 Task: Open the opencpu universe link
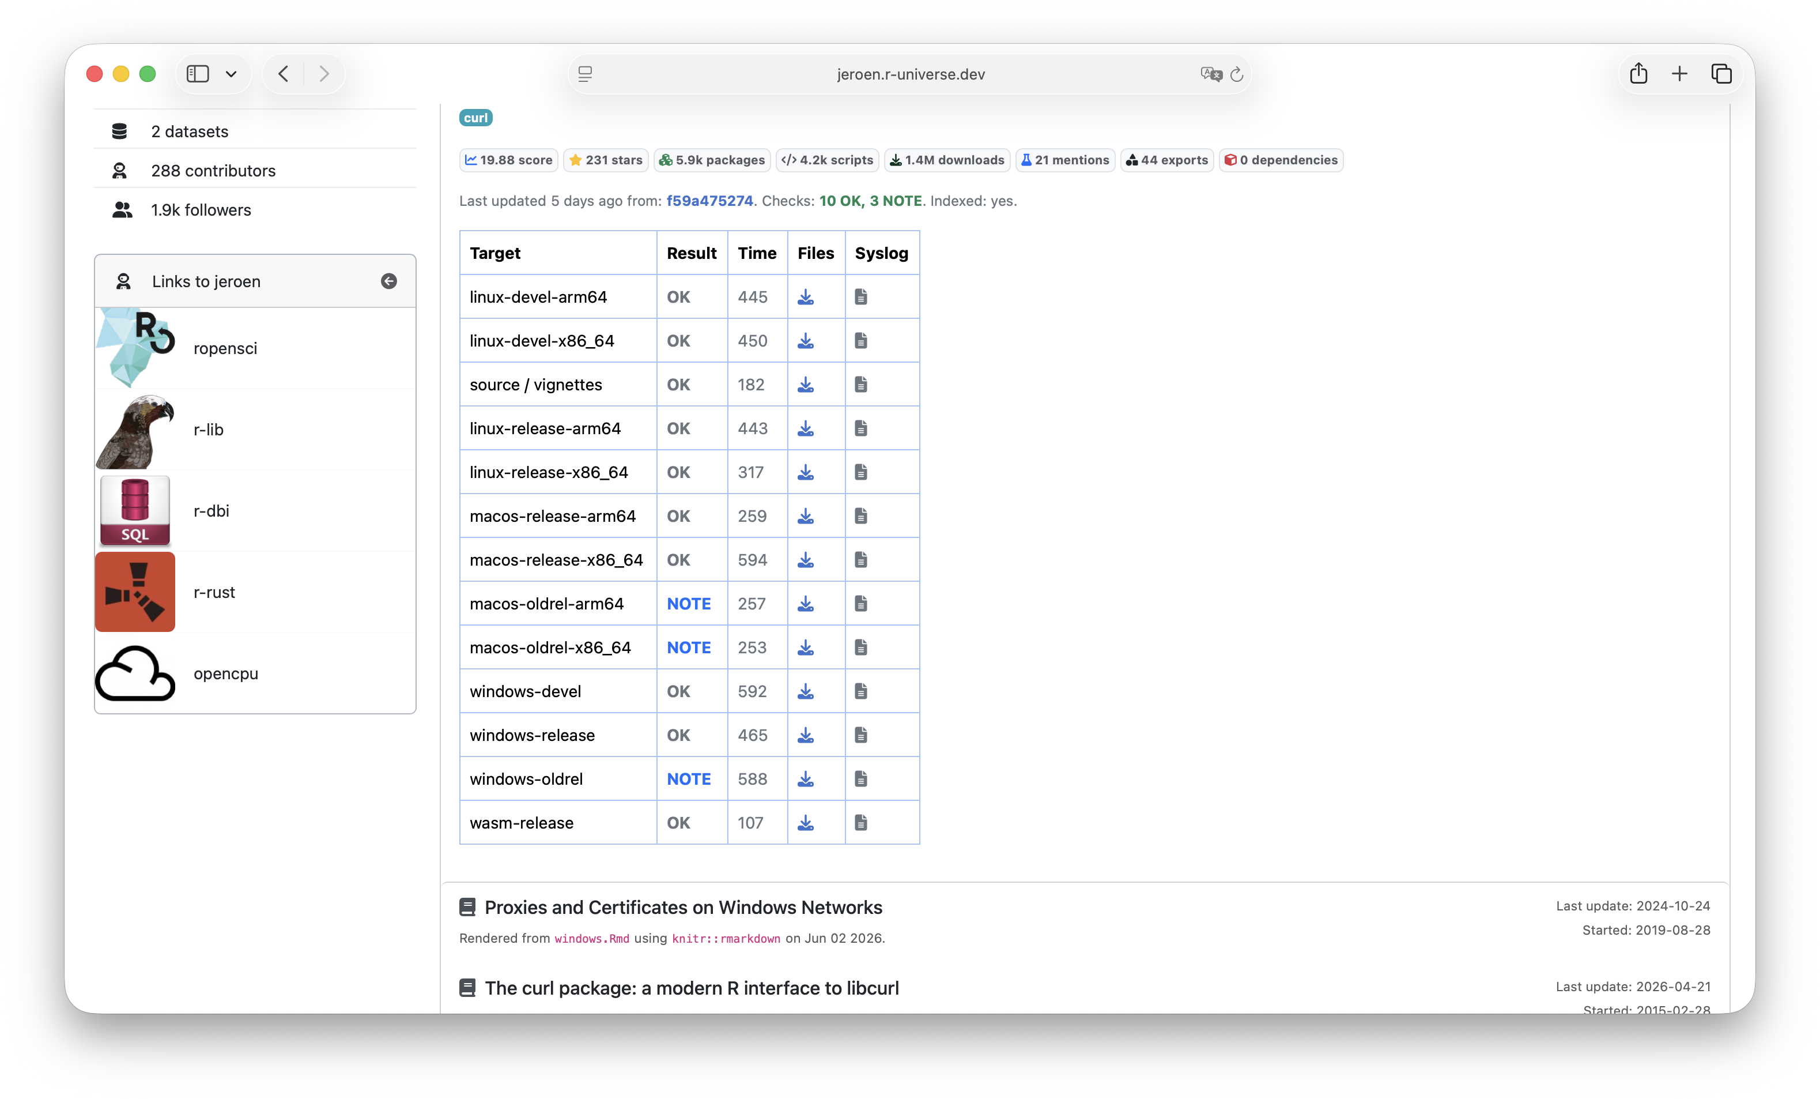pos(226,673)
